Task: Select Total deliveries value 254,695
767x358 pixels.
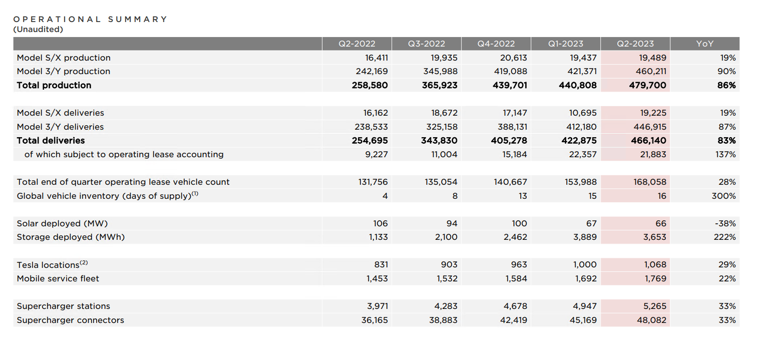Action: [x=370, y=141]
